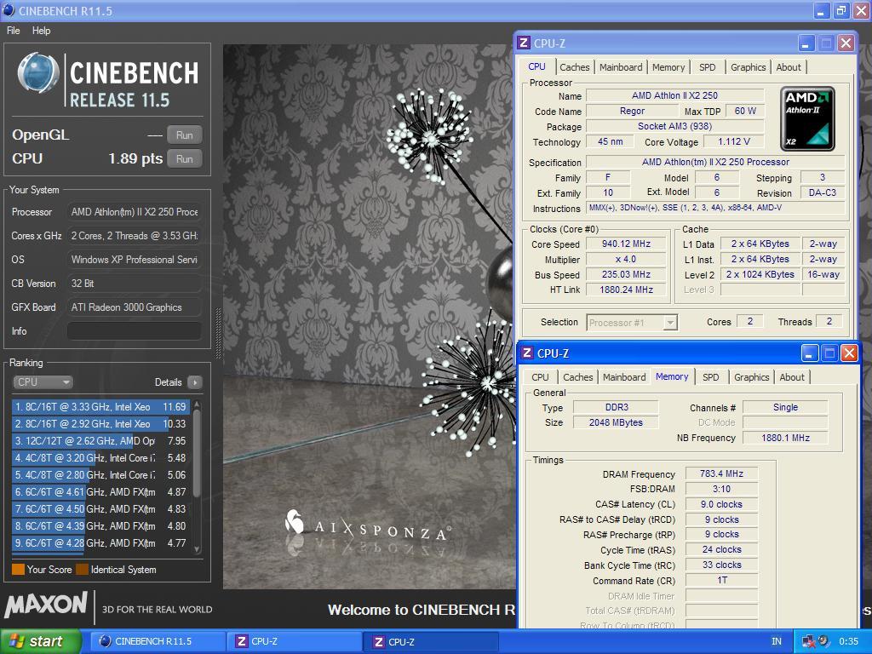The image size is (872, 654).
Task: Open the Processor #1 selection dropdown
Action: [x=632, y=323]
